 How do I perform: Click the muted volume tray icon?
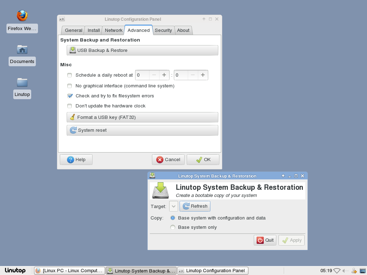pos(345,271)
